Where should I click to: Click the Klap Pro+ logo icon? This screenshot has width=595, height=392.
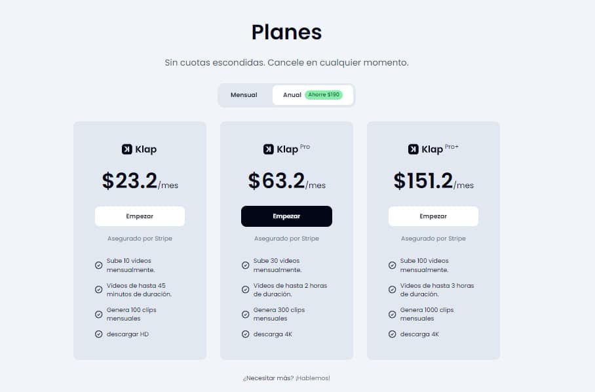pyautogui.click(x=413, y=149)
